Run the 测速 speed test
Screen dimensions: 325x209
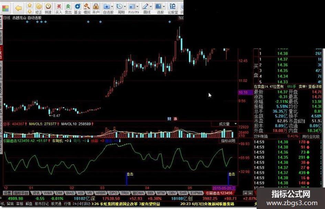[48, 8]
